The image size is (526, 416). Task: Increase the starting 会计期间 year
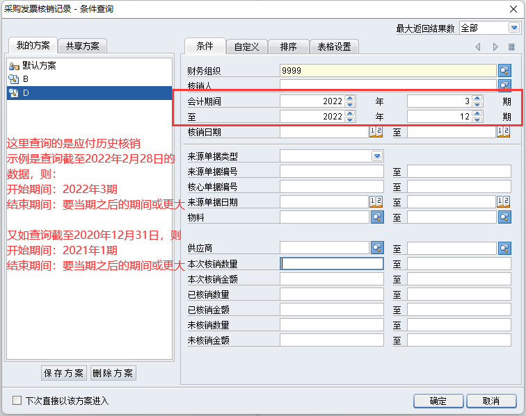coord(349,98)
